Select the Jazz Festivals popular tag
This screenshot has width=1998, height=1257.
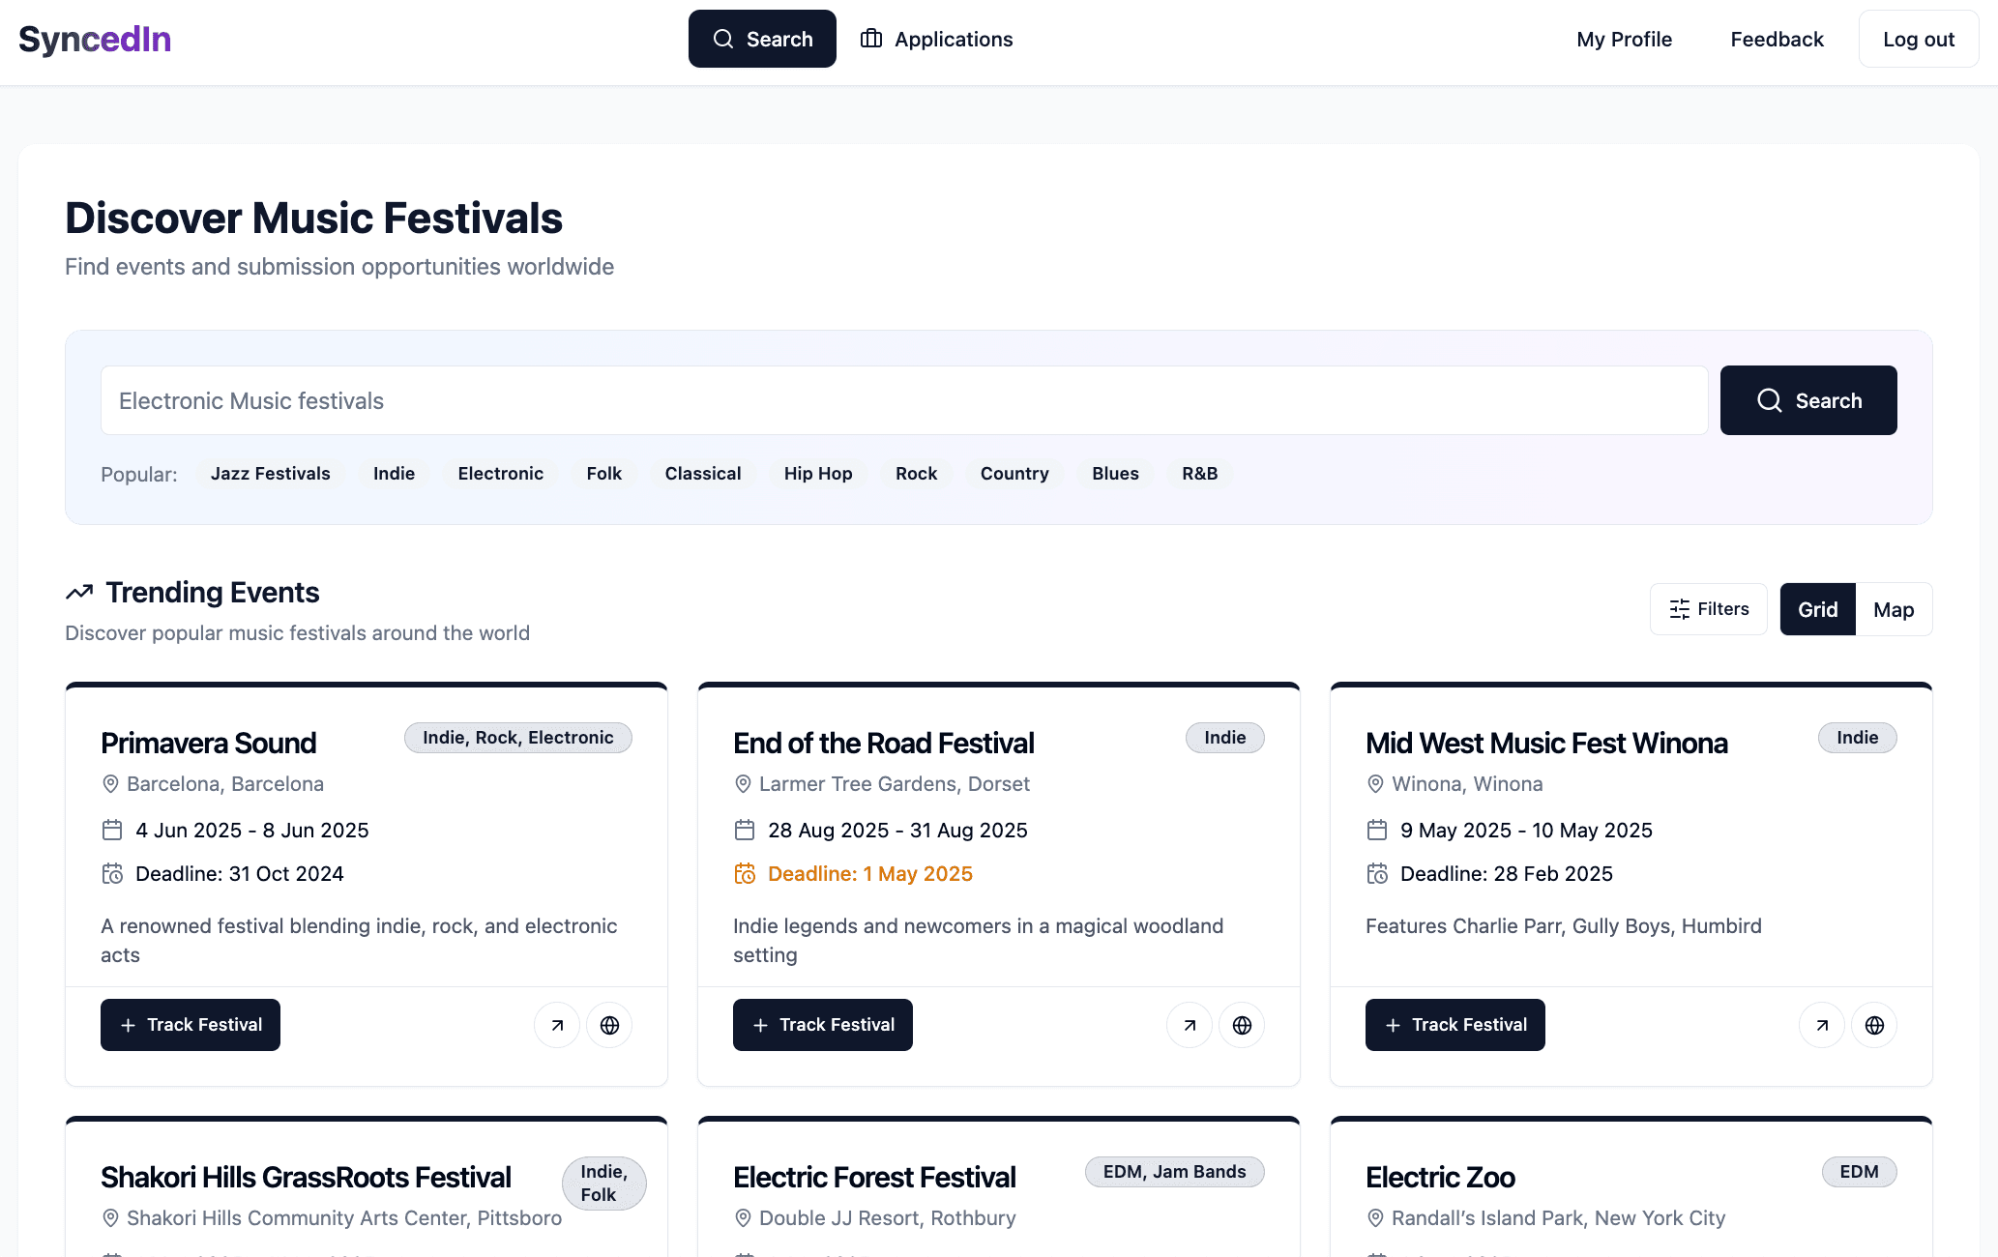pos(270,474)
